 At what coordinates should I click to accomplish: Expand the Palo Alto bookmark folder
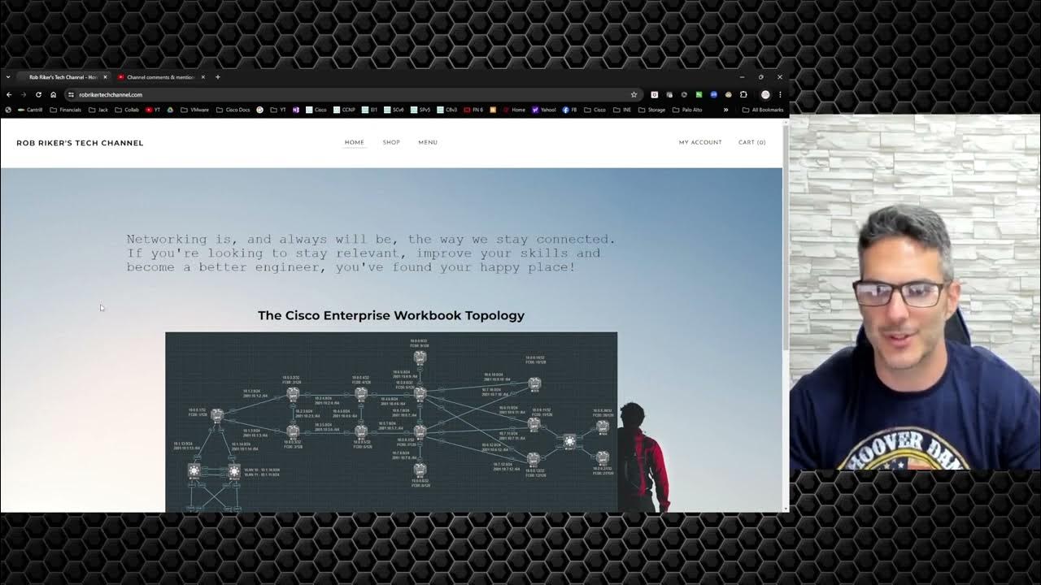coord(686,110)
